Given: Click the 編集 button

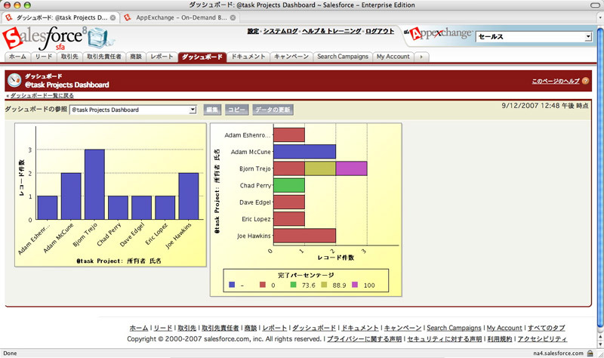Looking at the screenshot, I should tap(212, 110).
